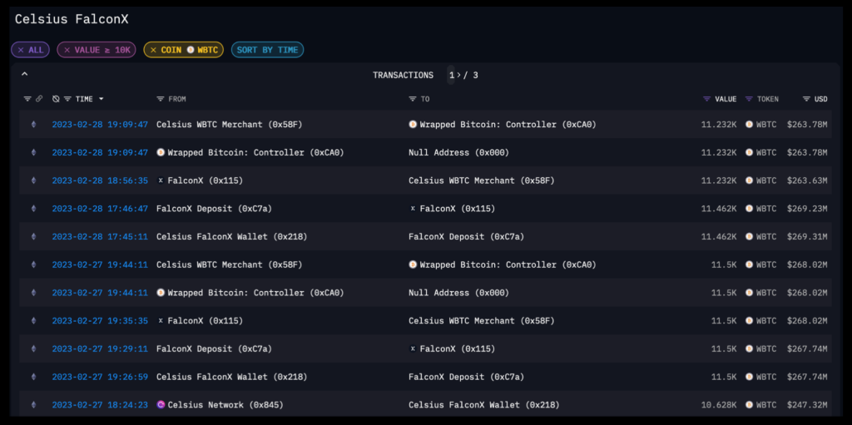Click the page number field showing 1
Viewport: 852px width, 425px height.
tap(451, 75)
